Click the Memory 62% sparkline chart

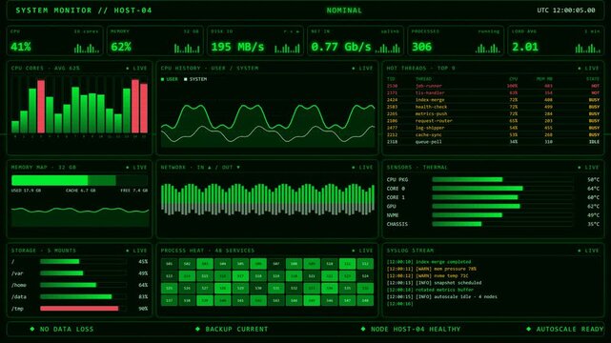(x=187, y=49)
